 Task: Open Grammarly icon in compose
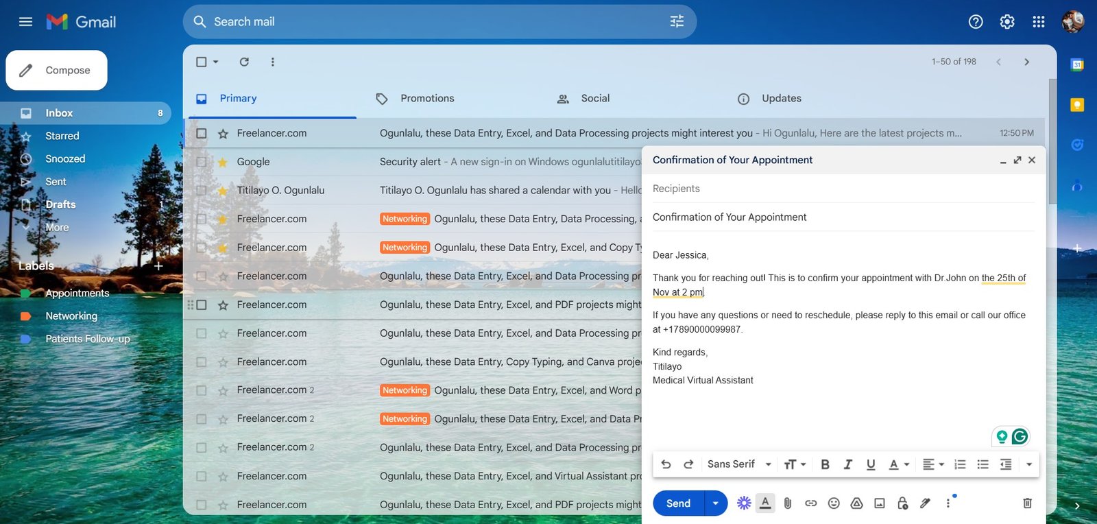pyautogui.click(x=1020, y=436)
